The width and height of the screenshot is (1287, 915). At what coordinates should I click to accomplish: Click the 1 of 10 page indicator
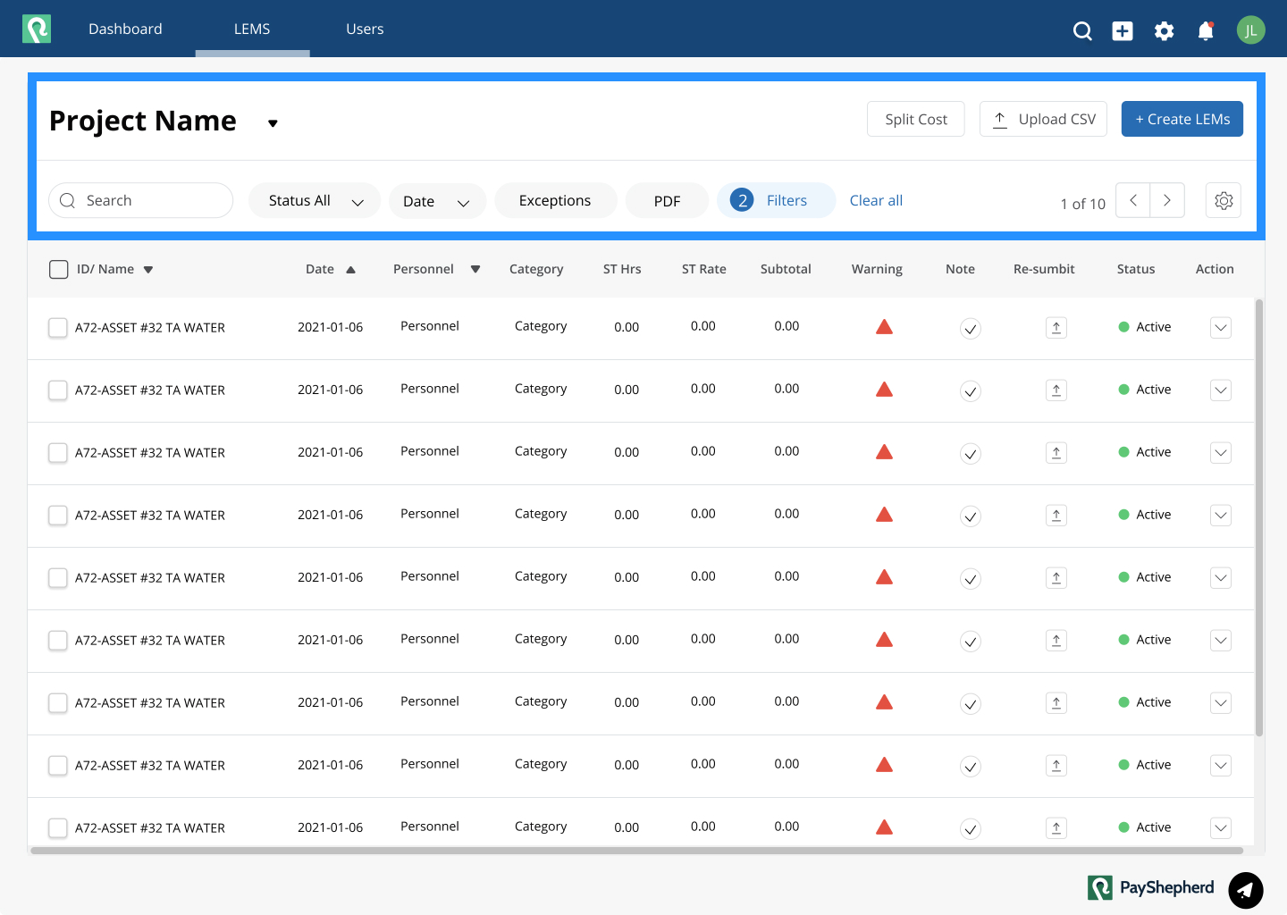click(1082, 204)
